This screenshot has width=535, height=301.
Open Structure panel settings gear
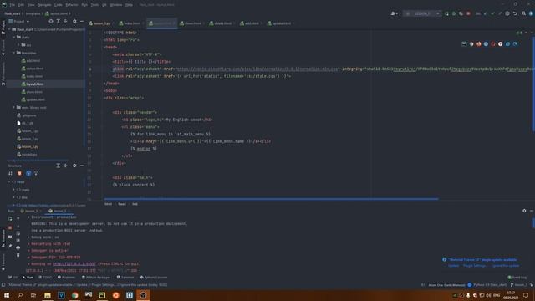click(x=74, y=166)
